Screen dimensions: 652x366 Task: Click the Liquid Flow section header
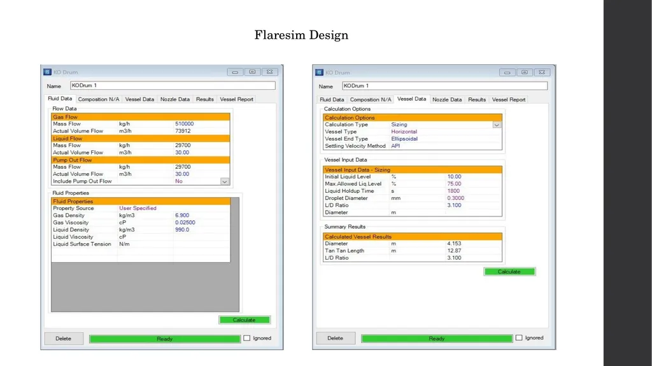pos(141,139)
